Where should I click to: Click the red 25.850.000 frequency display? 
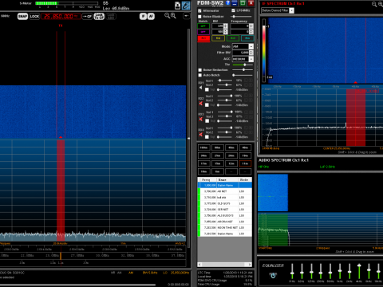coord(61,16)
